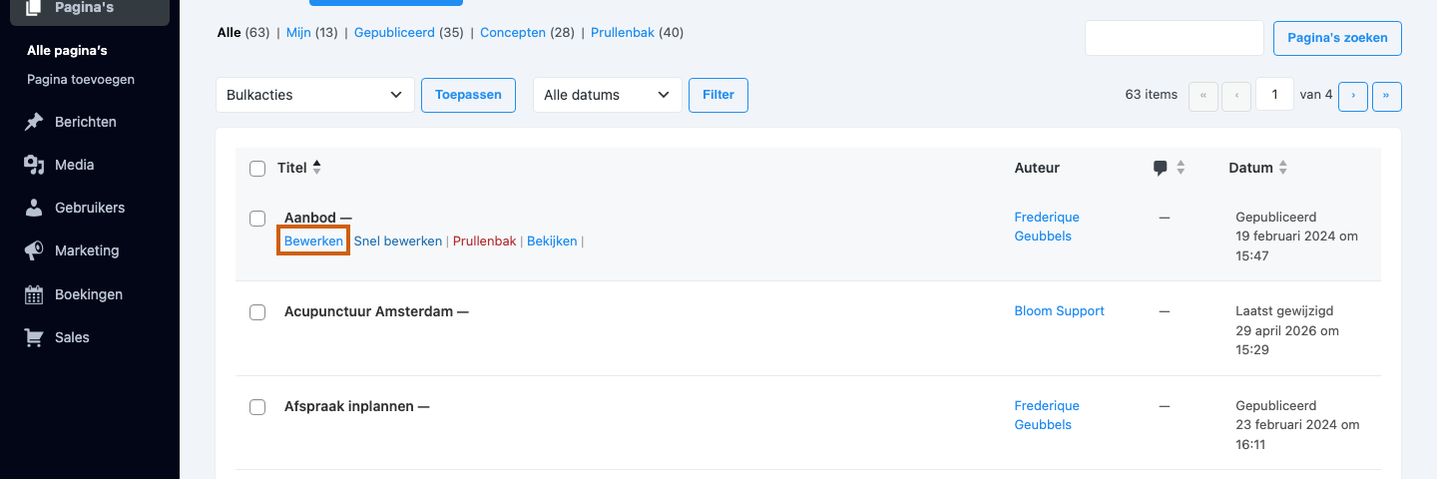Viewport: 1437px width, 479px height.
Task: Open Marketing megaphone icon
Action: coord(34,250)
